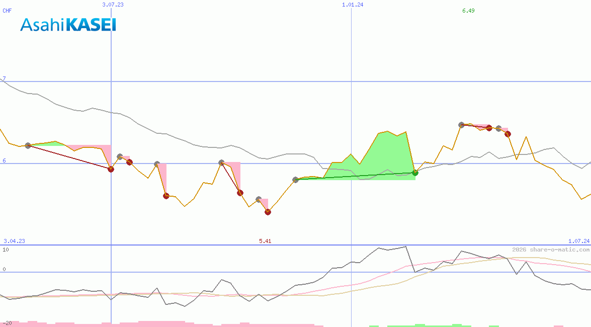
Task: Click the rightmost red marker on the price line
Action: 508,134
